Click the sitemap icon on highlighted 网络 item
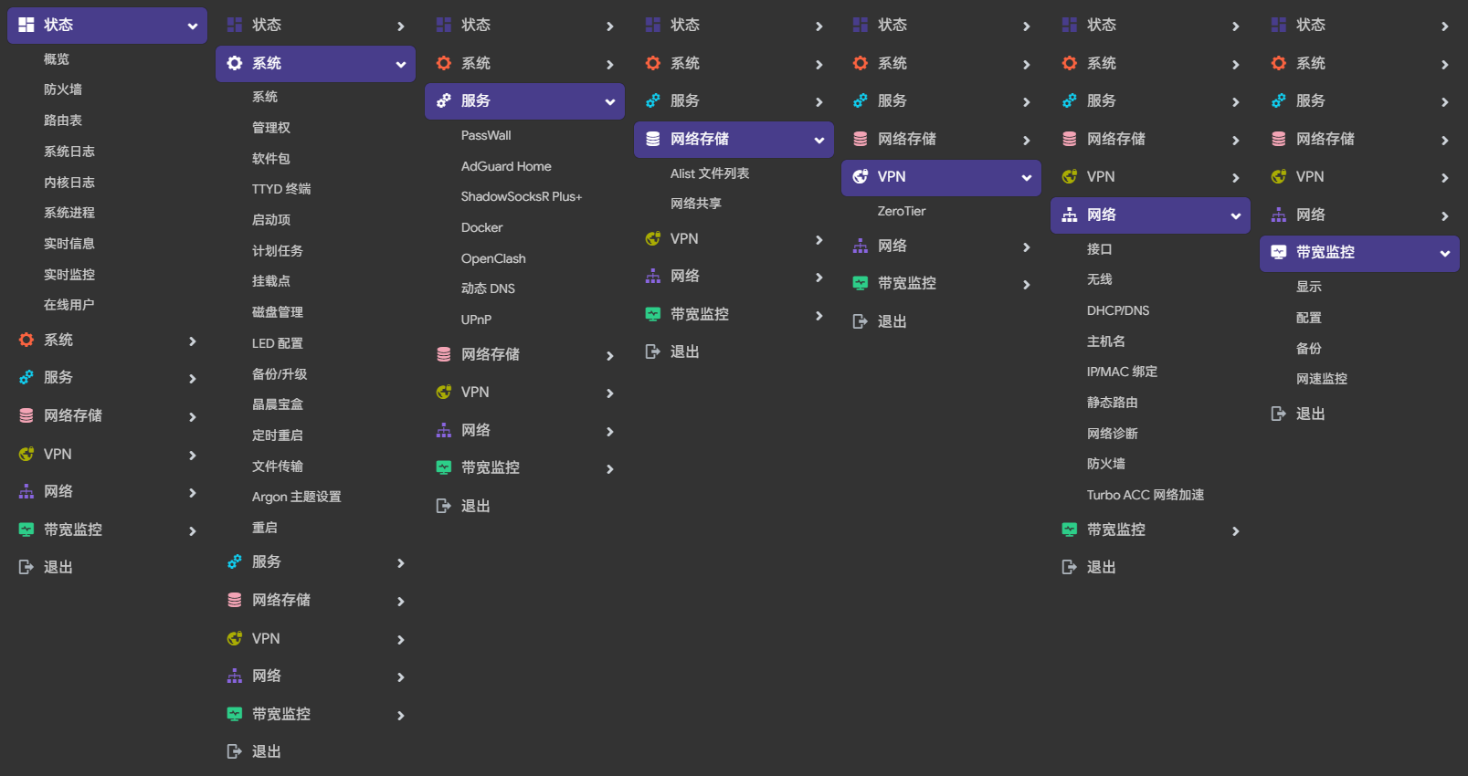The height and width of the screenshot is (776, 1468). click(1070, 215)
